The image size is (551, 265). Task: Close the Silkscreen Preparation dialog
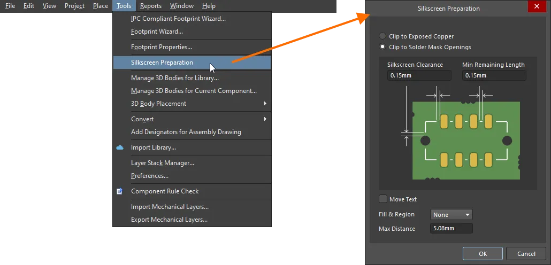pos(536,8)
